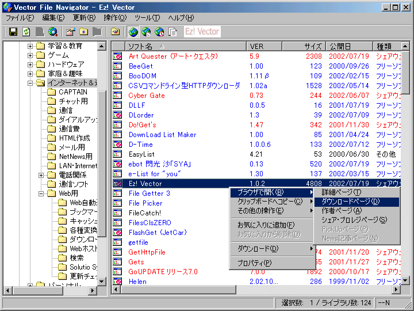The height and width of the screenshot is (311, 414).
Task: Click the ebot row icon
Action: (x=117, y=164)
